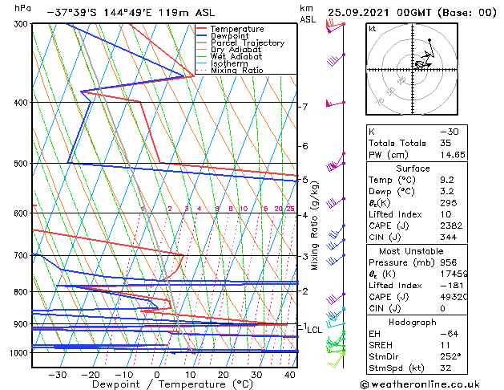Click the 400 hPa pressure label
Image resolution: width=504 pixels, height=390 pixels.
pyautogui.click(x=22, y=103)
